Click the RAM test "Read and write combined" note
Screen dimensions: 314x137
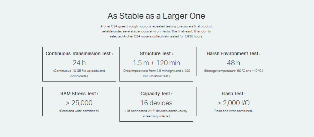[79, 111]
